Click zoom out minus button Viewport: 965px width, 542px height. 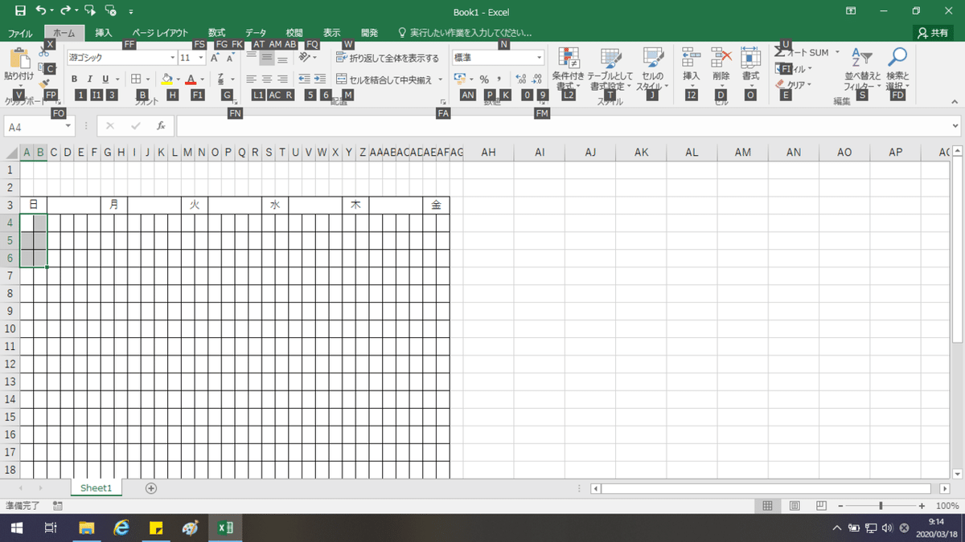[840, 506]
